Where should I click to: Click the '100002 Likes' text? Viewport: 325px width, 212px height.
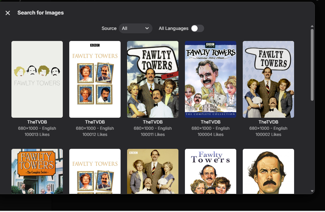point(268,135)
